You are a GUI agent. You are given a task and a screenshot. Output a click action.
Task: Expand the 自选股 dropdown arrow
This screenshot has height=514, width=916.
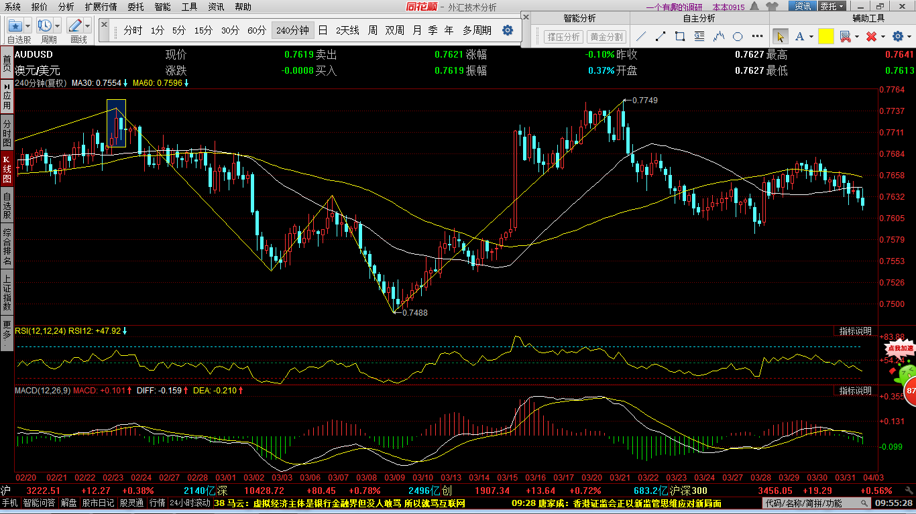pos(29,25)
